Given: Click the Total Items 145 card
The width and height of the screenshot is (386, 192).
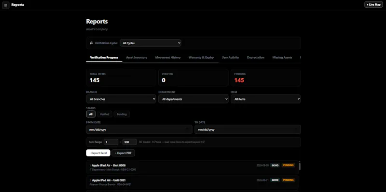Looking at the screenshot, I should tap(121, 77).
